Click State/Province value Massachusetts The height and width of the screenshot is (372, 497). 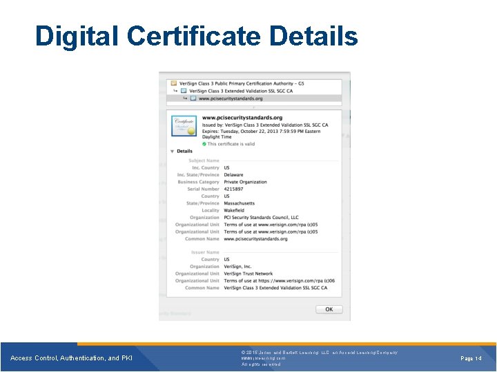point(240,203)
